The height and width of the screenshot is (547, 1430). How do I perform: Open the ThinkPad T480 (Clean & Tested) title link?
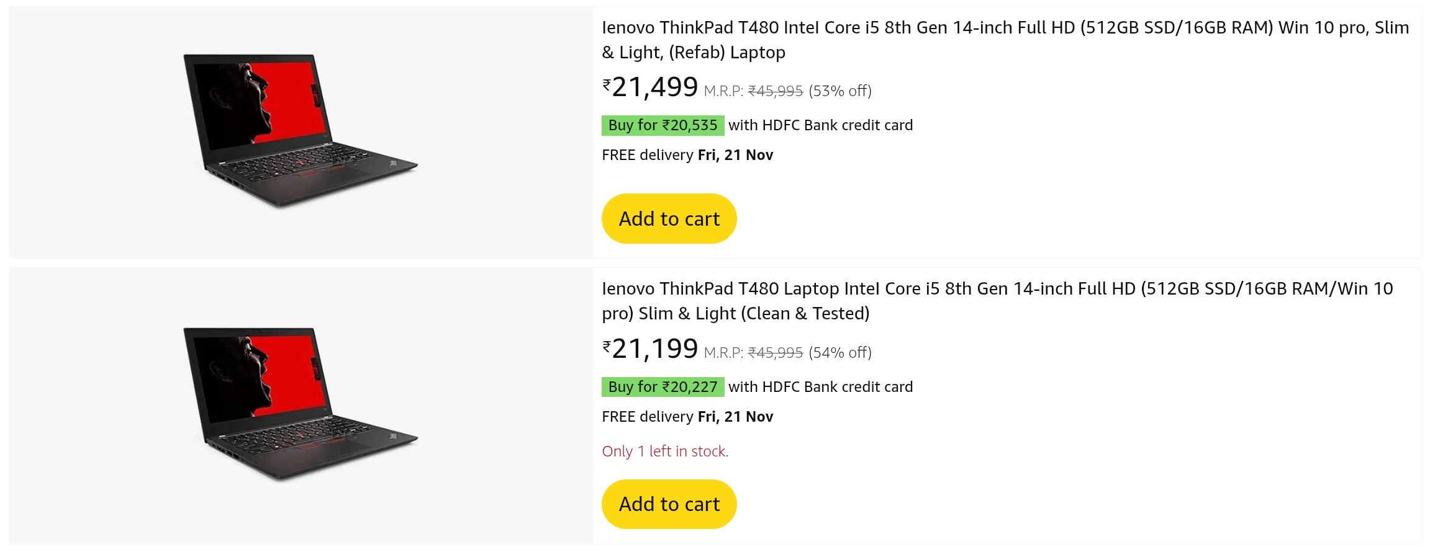997,301
